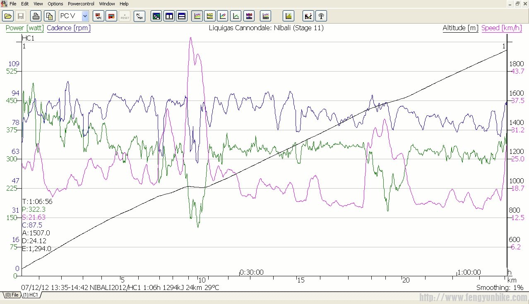Screen dimensions: 529x304
Task: Toggle the Power [watt] curve label
Action: pyautogui.click(x=25, y=28)
